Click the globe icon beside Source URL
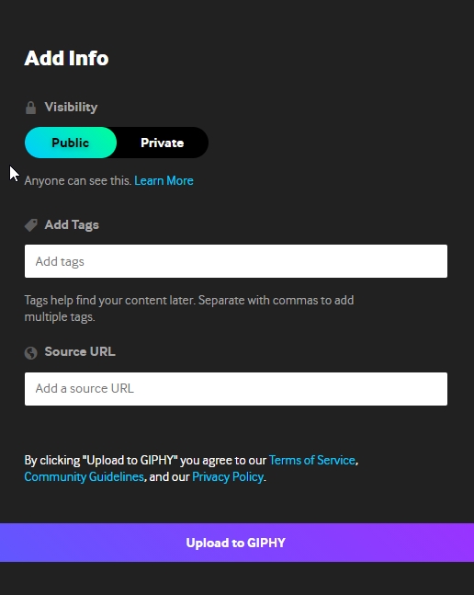The image size is (474, 595). [x=30, y=353]
